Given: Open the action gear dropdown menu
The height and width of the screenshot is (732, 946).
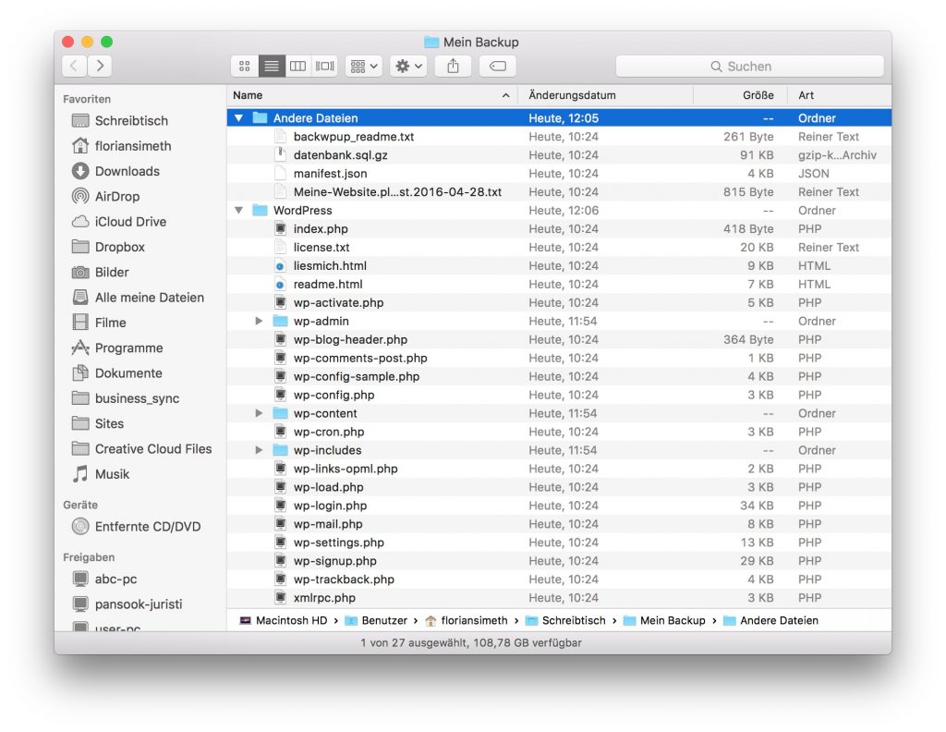Looking at the screenshot, I should point(407,66).
